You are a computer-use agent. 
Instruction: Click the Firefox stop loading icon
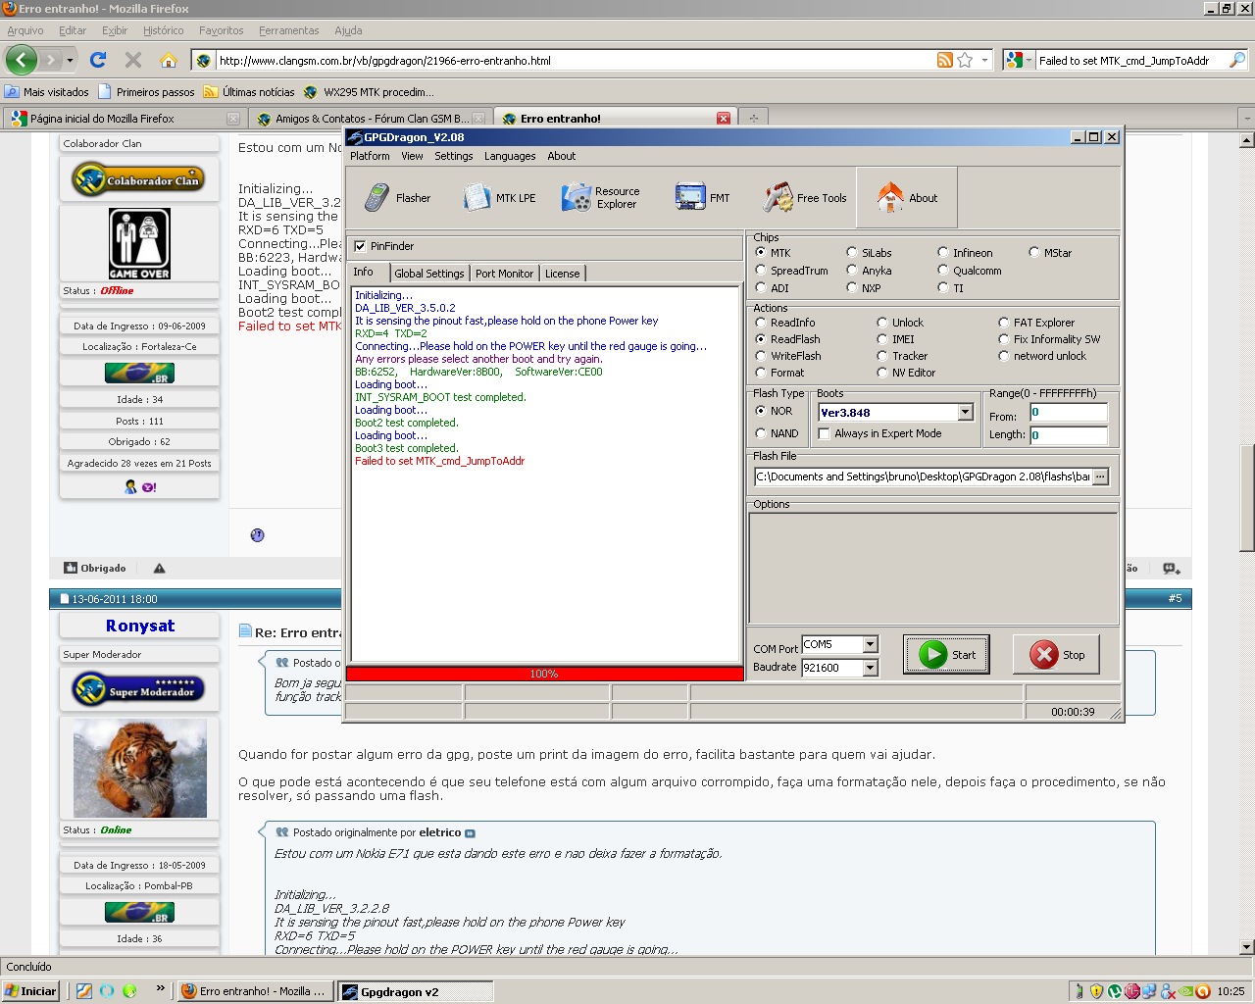133,60
